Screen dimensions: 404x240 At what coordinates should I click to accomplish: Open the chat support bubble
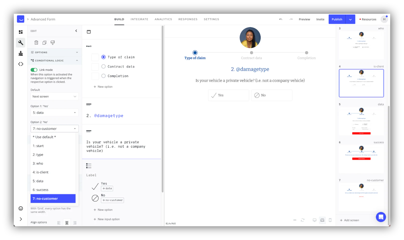click(381, 217)
